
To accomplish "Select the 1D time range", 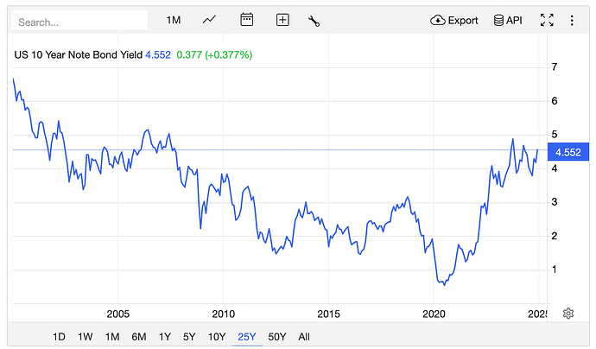I will 59,336.
